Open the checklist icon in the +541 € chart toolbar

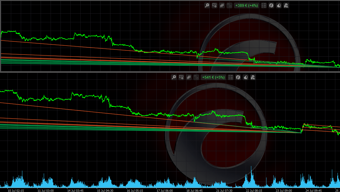(x=230, y=77)
